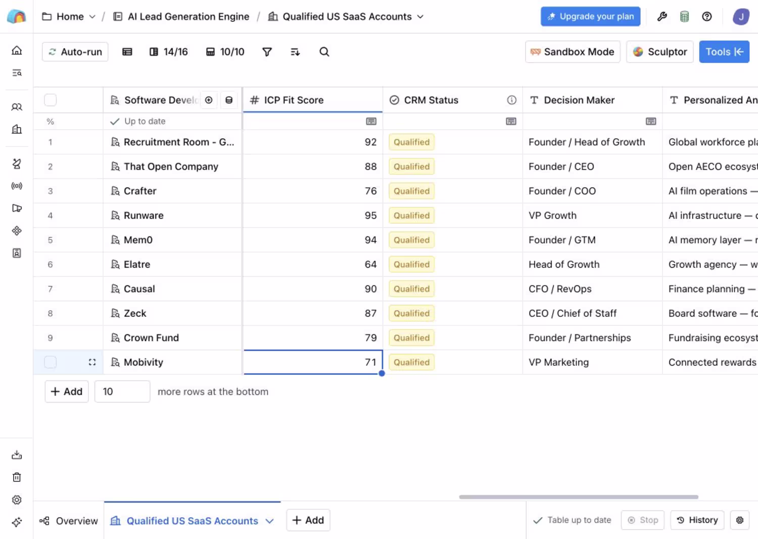Click the database icon in Software Devel column header
Viewport: 758px width, 539px height.
229,100
